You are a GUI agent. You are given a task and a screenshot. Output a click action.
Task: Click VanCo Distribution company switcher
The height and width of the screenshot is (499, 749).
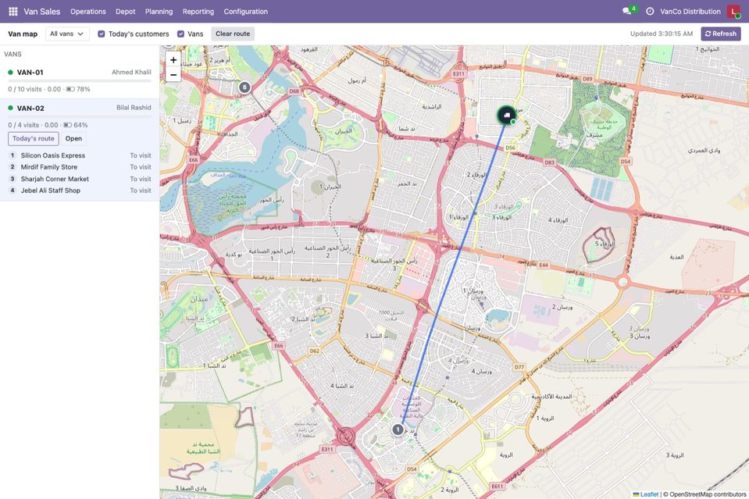point(690,12)
